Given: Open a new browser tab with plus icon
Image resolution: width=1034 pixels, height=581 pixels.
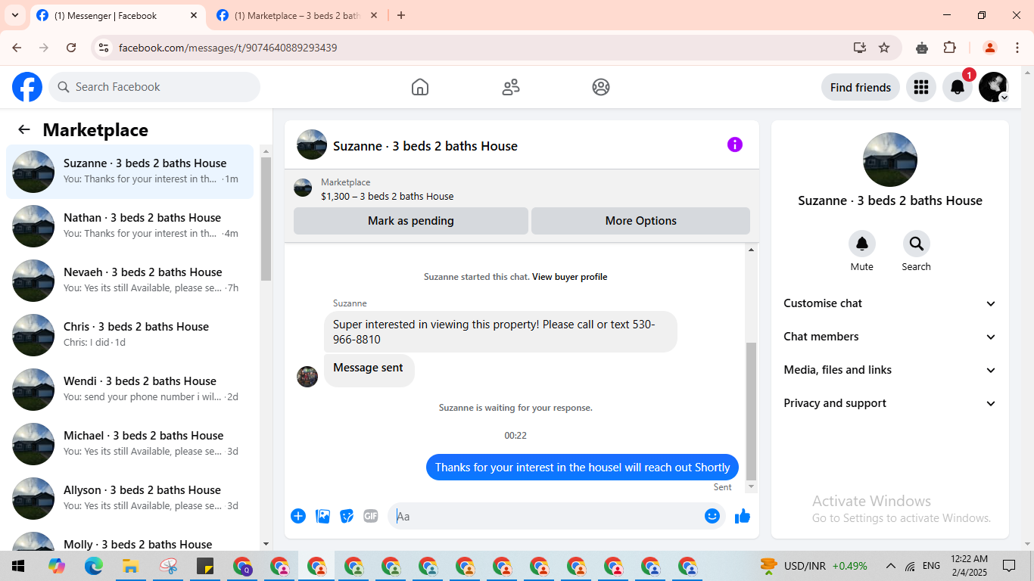Looking at the screenshot, I should tap(401, 15).
